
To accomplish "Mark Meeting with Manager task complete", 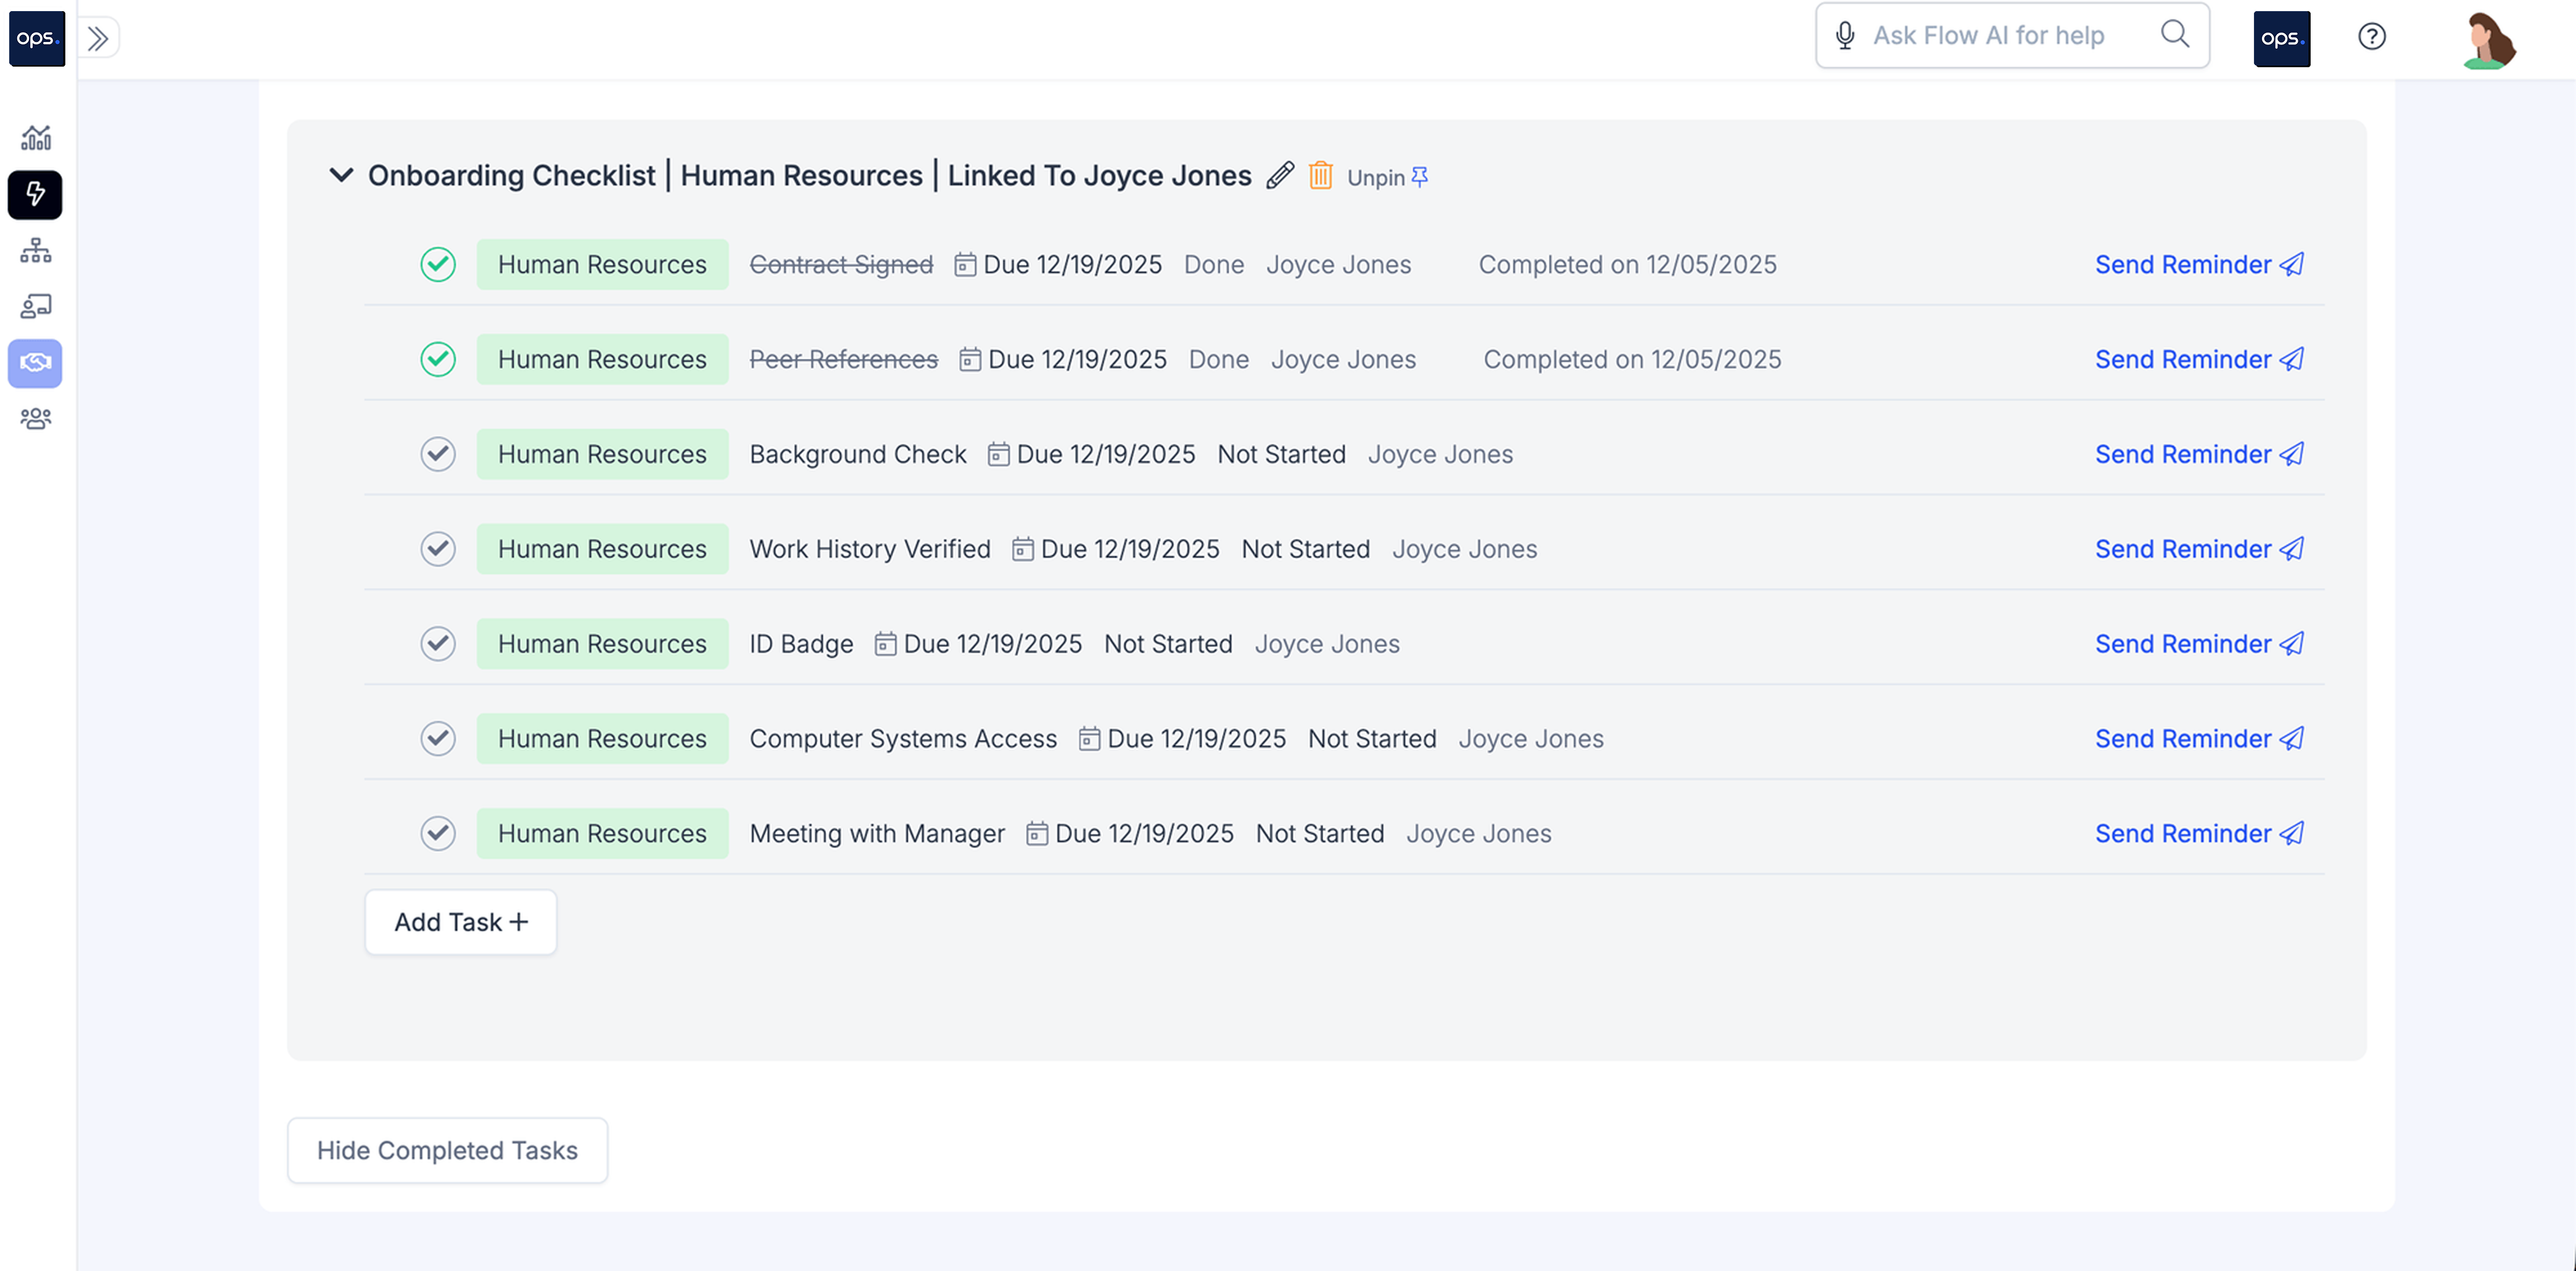I will tap(438, 833).
